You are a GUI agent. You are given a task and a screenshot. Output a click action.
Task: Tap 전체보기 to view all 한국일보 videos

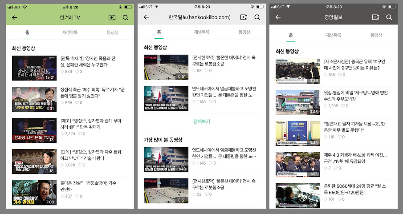click(202, 121)
